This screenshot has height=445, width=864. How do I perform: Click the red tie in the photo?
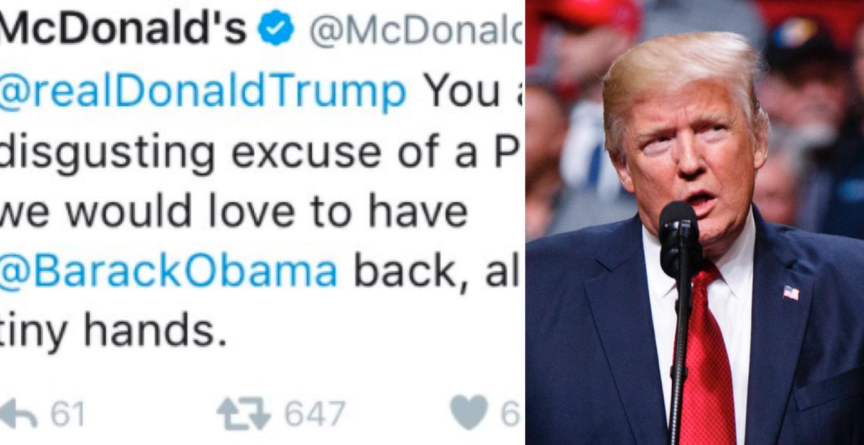(x=707, y=357)
